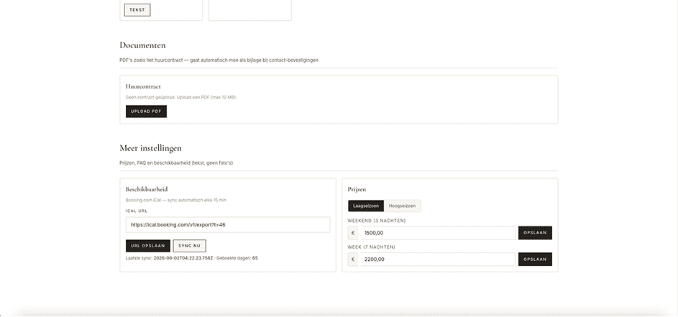Save the iCal URL with URL OPSLAAN

pyautogui.click(x=148, y=246)
